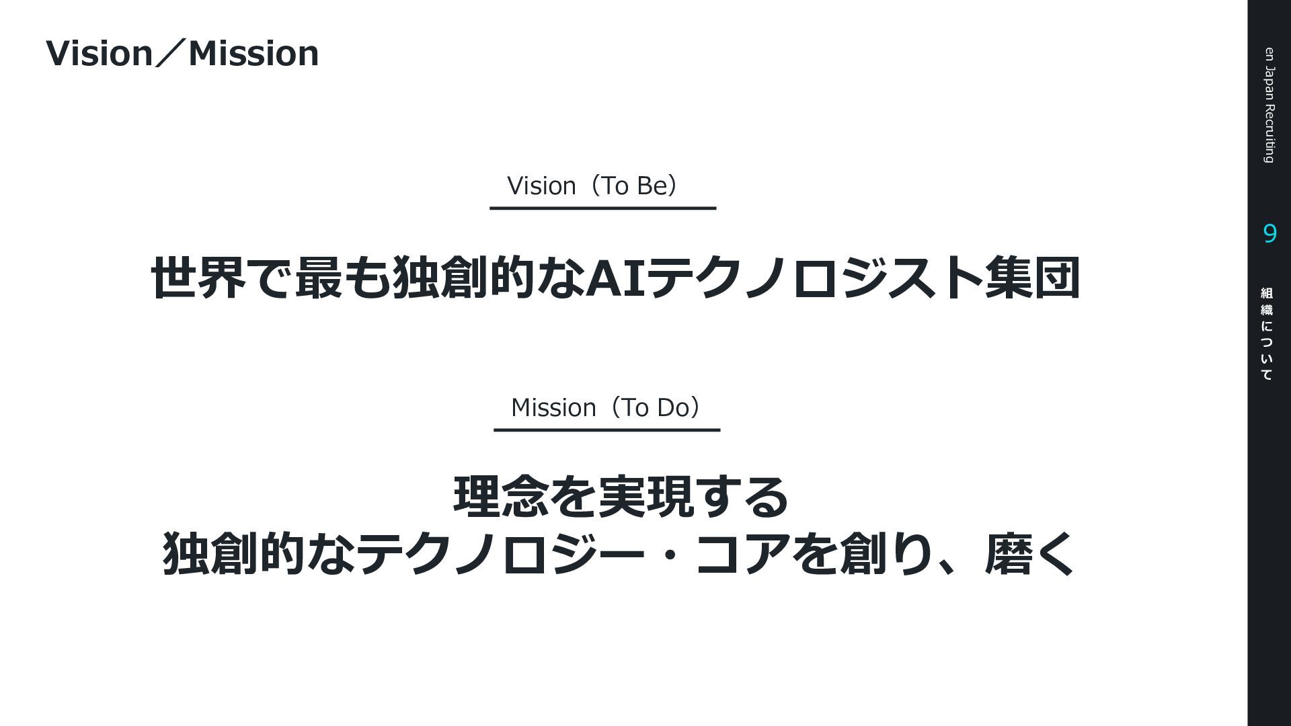Click the en Japan Recruiting sidebar label
This screenshot has height=726, width=1291.
[1269, 105]
